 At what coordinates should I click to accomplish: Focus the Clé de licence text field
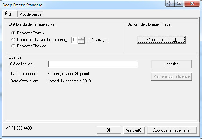[93, 64]
